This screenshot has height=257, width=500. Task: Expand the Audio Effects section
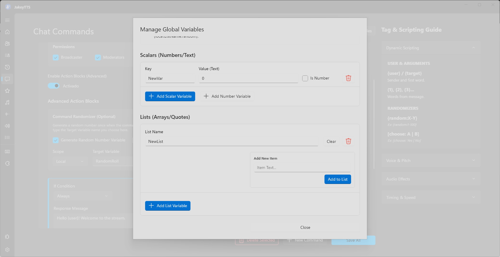point(431,179)
